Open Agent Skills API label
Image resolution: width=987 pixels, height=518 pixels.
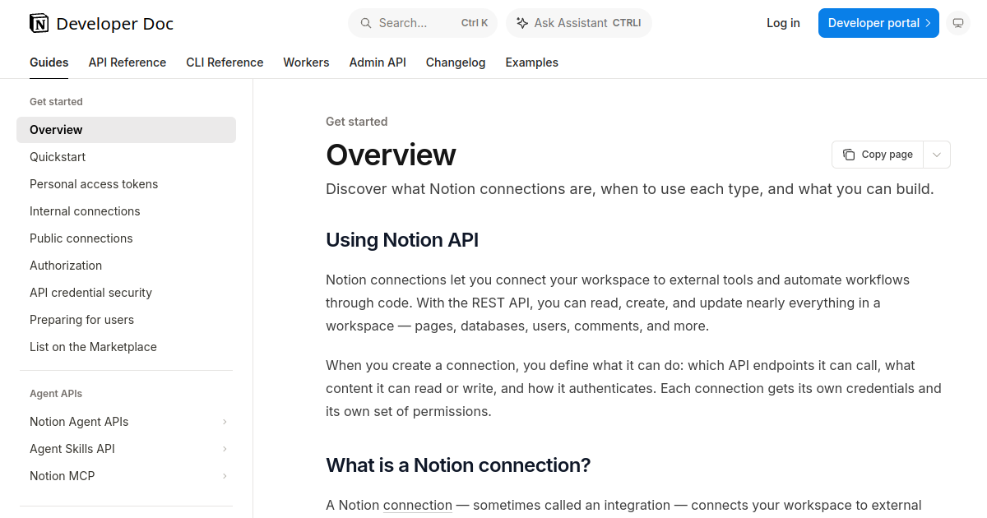tap(72, 449)
